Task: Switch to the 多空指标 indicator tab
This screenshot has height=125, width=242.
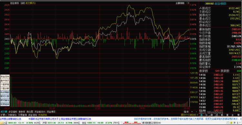Action: pyautogui.click(x=13, y=111)
